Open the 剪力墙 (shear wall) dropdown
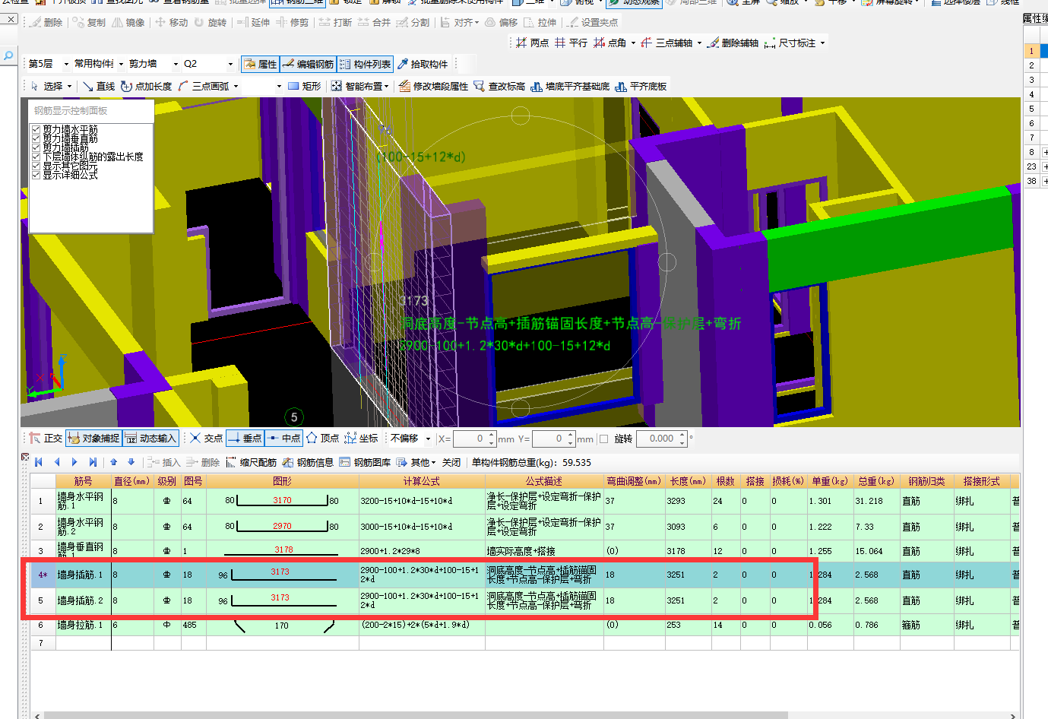This screenshot has height=719, width=1048. pyautogui.click(x=176, y=64)
